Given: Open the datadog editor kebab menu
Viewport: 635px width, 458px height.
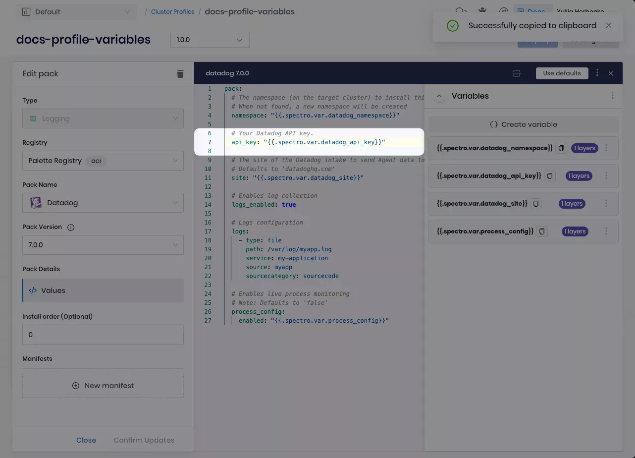Looking at the screenshot, I should tap(597, 73).
